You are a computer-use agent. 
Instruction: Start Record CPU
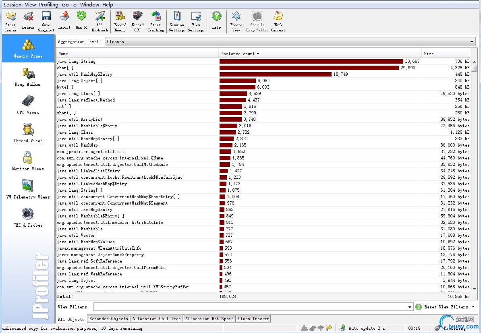coord(138,21)
